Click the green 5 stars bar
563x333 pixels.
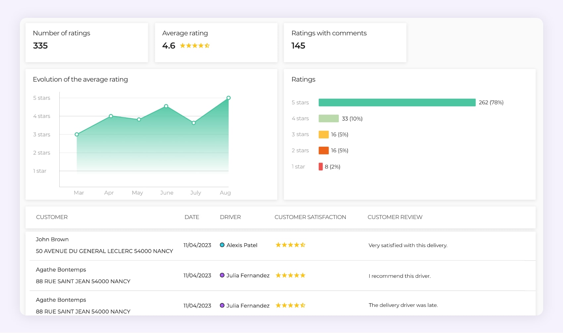397,102
